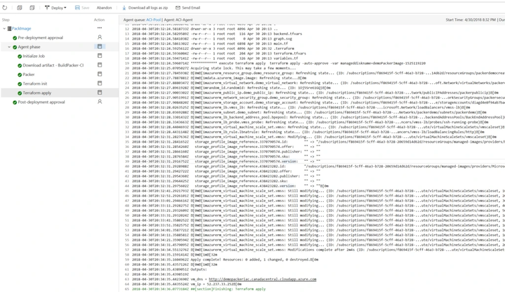Click the green status check beside Terraform apply
The width and height of the screenshot is (505, 292).
point(20,93)
